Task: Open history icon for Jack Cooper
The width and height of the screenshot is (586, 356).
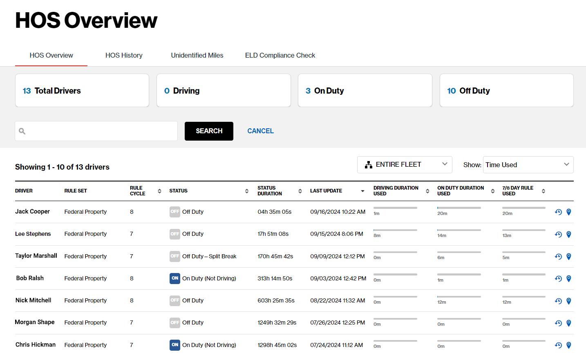Action: coord(558,212)
